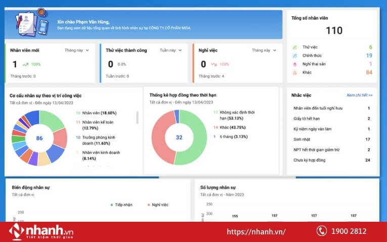Click the Chính thức employee icon
Image resolution: width=387 pixels, height=242 pixels.
(x=295, y=56)
